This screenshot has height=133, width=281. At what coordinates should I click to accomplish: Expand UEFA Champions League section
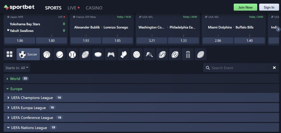click(x=32, y=98)
